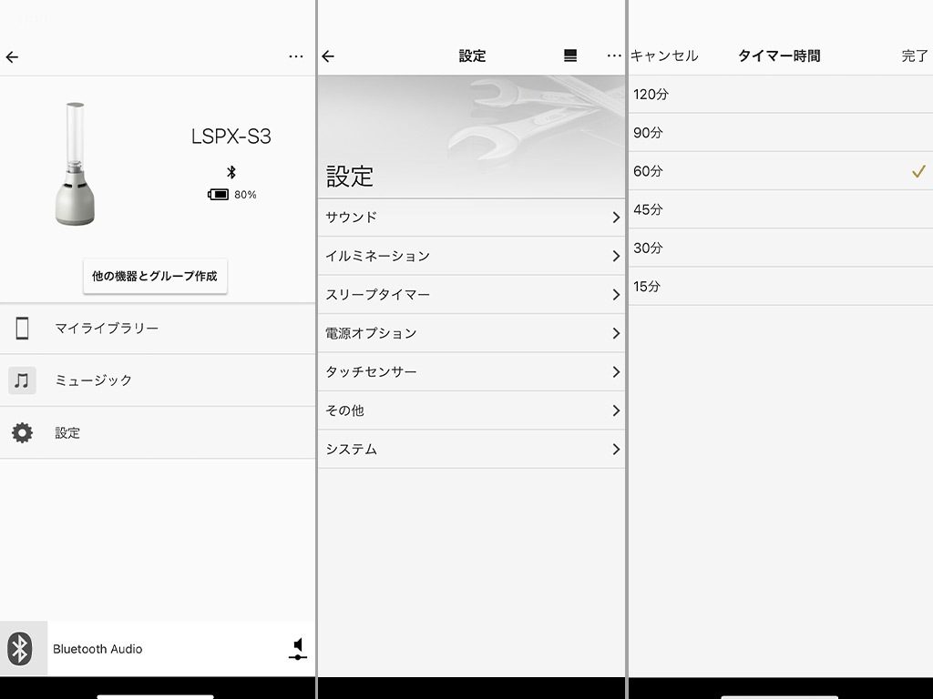
Task: Expand the タッチセンサー row chevron
Action: (x=616, y=372)
